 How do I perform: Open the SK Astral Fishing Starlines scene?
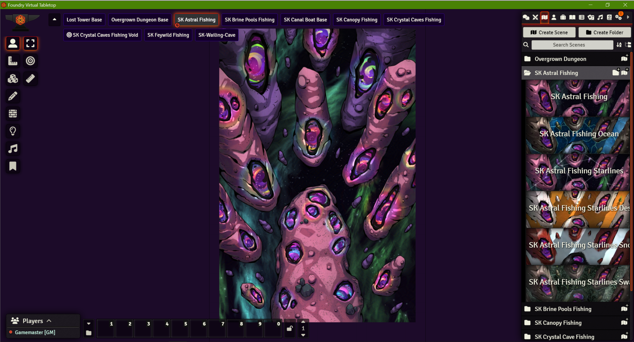coord(577,173)
